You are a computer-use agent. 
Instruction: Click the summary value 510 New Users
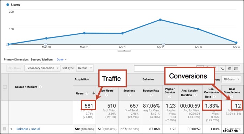point(112,106)
